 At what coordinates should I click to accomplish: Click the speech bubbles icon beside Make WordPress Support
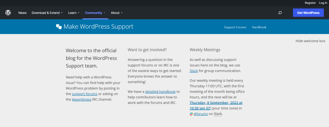[x=59, y=27]
